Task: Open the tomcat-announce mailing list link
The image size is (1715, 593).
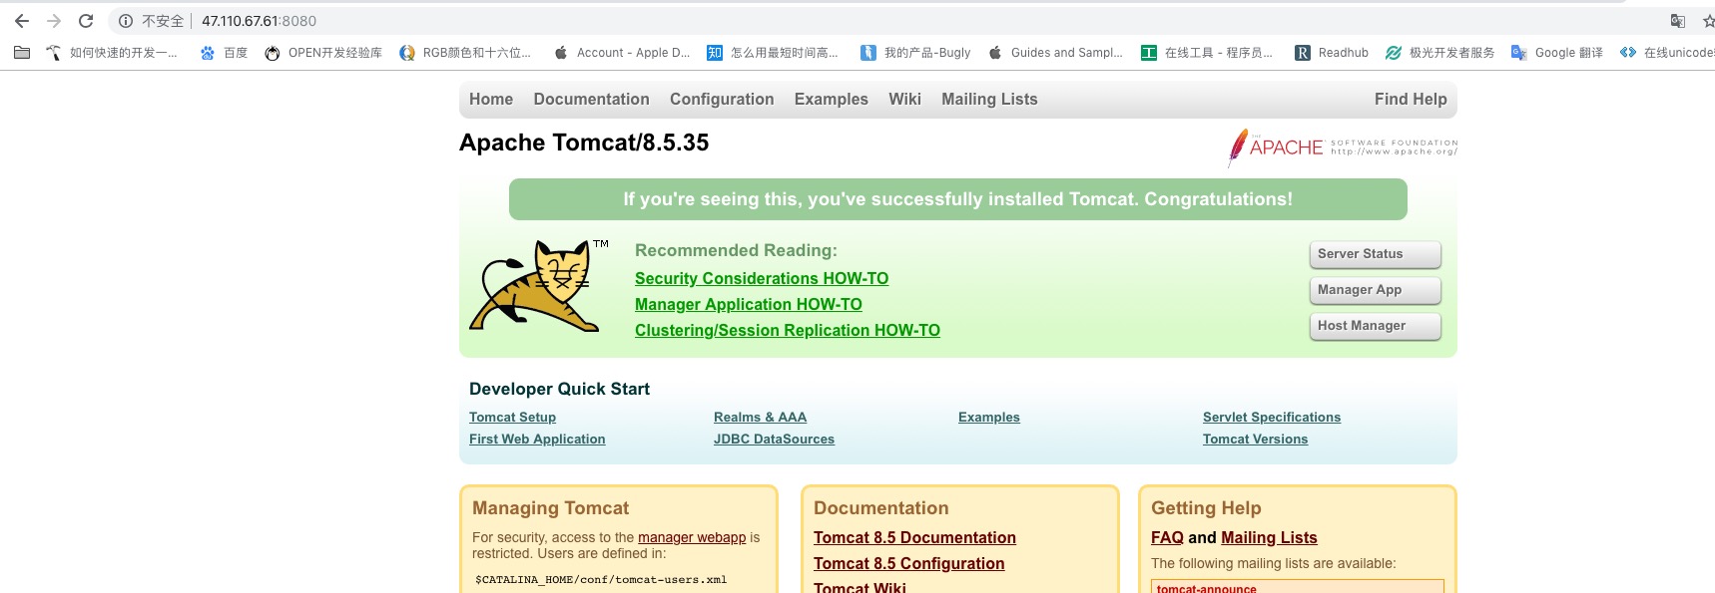Action: [1206, 588]
